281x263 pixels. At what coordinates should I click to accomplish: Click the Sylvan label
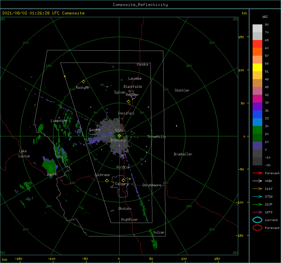pos(120,92)
